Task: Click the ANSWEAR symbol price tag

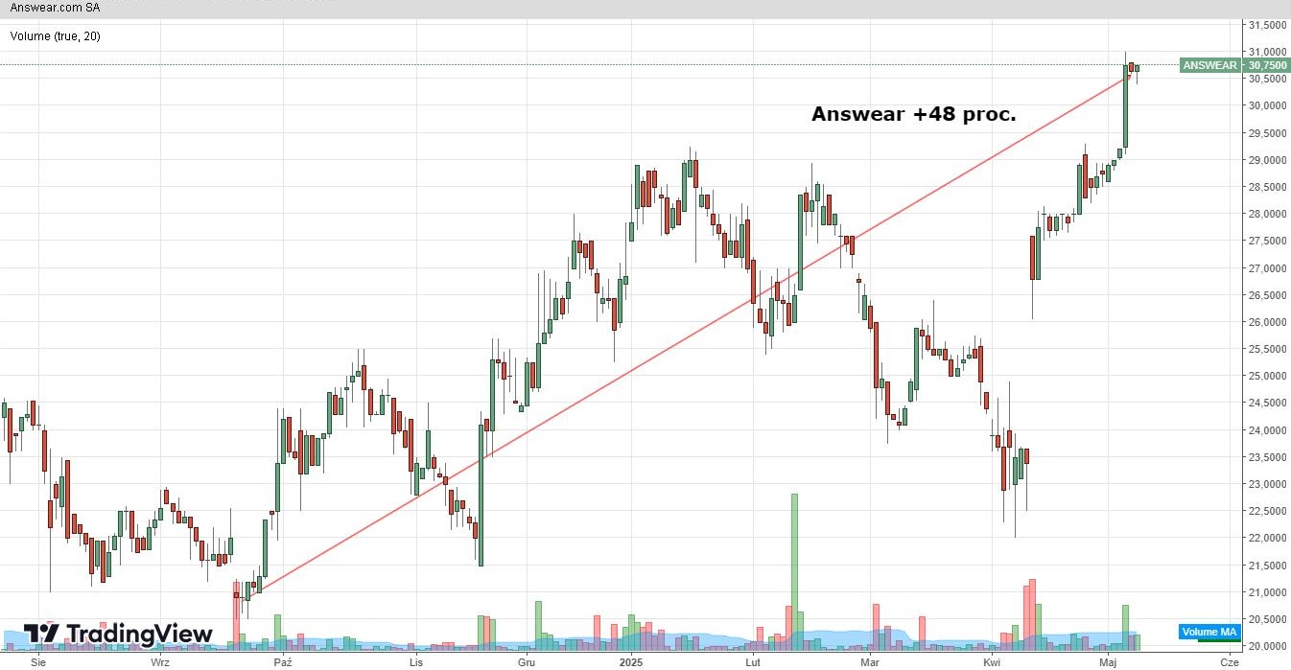Action: (x=1209, y=65)
